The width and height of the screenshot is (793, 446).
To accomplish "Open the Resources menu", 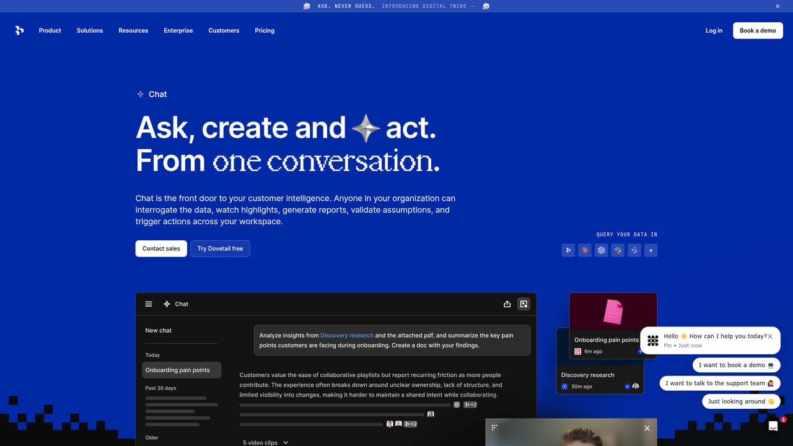I will [133, 30].
